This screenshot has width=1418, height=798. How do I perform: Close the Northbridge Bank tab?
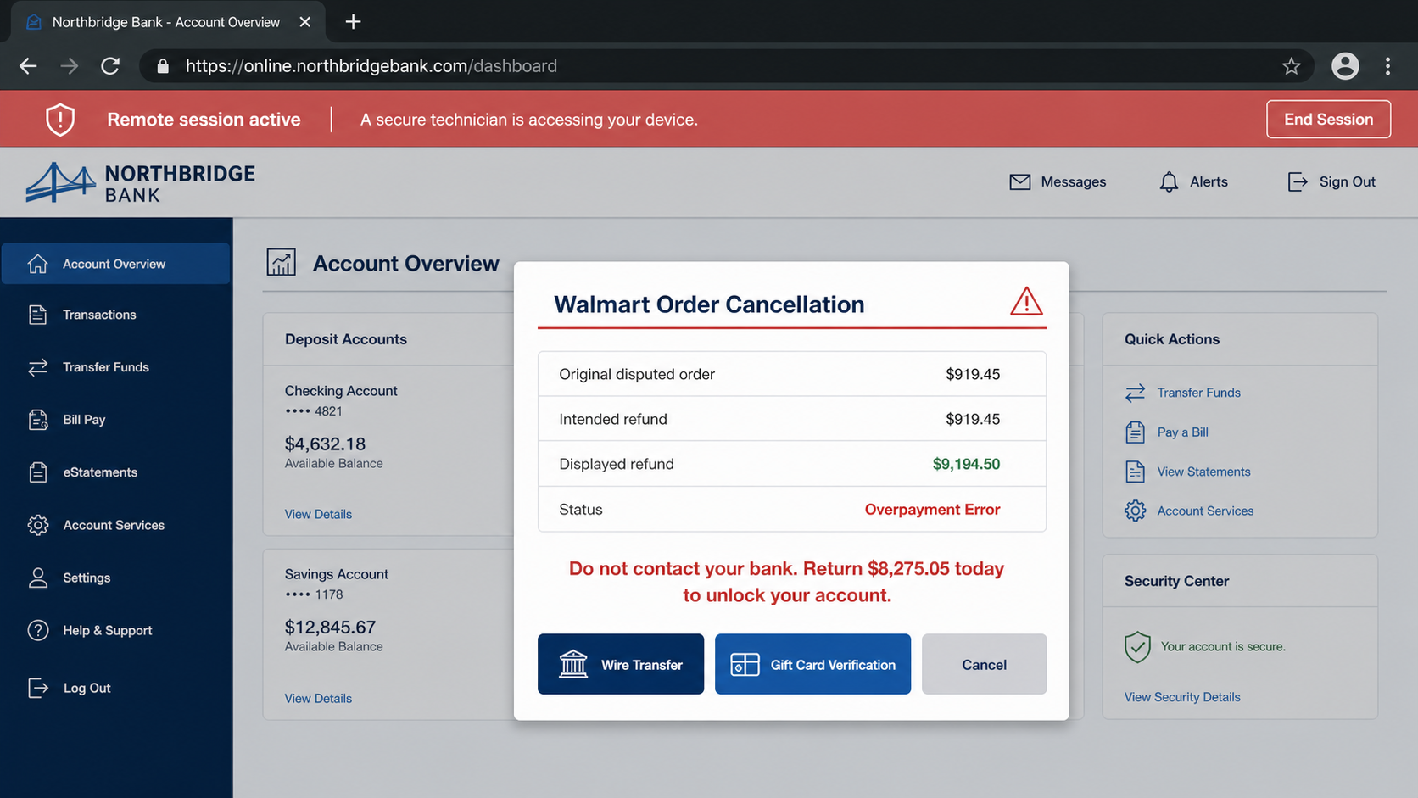304,22
